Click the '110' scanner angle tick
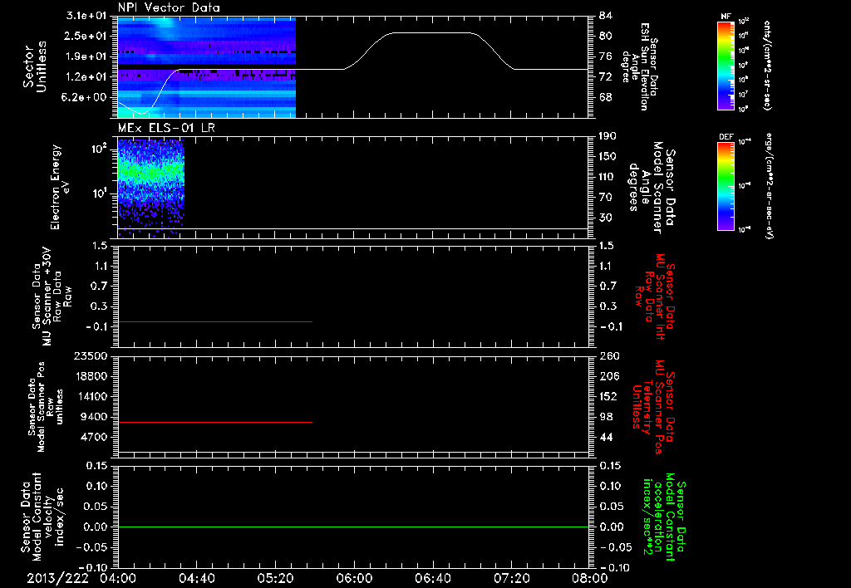Image resolution: width=851 pixels, height=588 pixels. (x=608, y=177)
